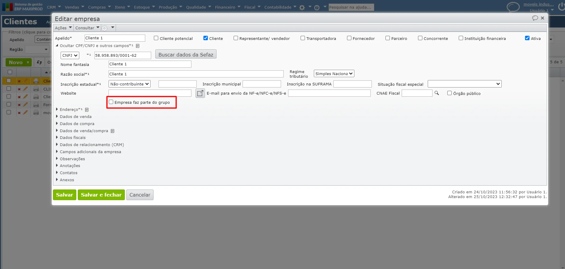
Task: Expand the Anexos section
Action: click(x=57, y=180)
